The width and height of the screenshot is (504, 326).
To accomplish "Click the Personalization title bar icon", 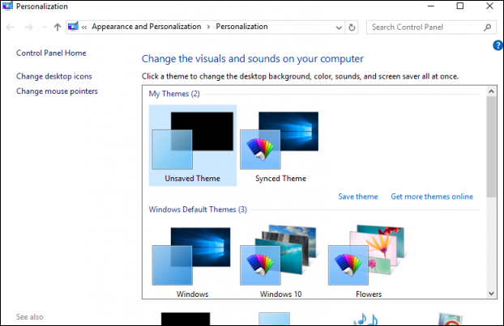I will point(7,6).
